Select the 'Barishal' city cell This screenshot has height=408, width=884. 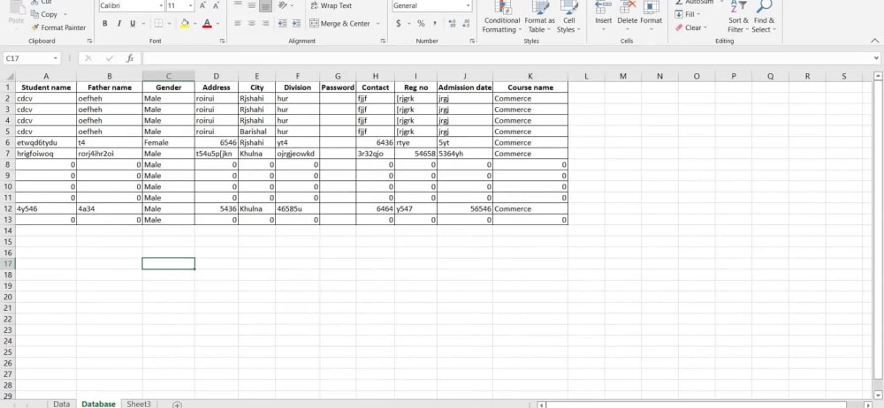[256, 132]
